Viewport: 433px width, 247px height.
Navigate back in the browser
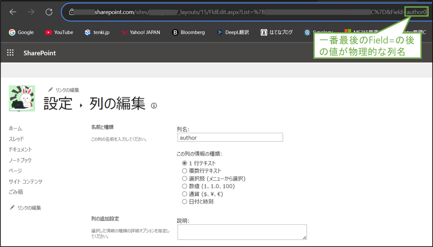pos(13,11)
